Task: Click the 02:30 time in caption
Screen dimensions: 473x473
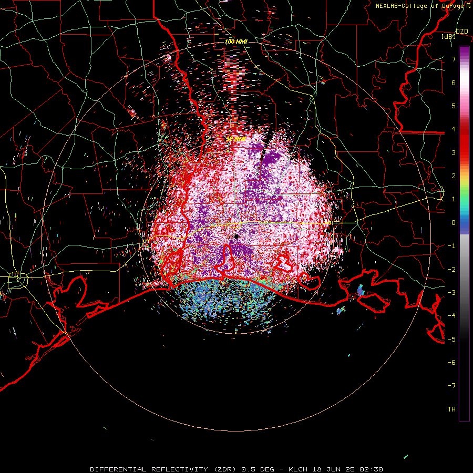Action: tap(372, 469)
